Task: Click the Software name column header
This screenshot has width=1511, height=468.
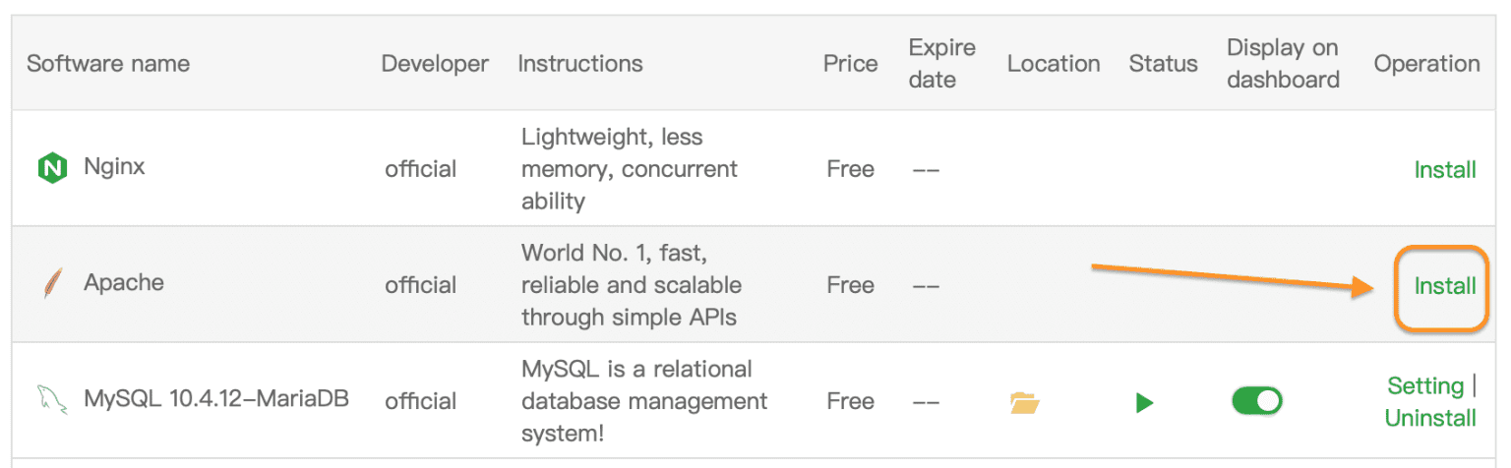Action: point(108,64)
